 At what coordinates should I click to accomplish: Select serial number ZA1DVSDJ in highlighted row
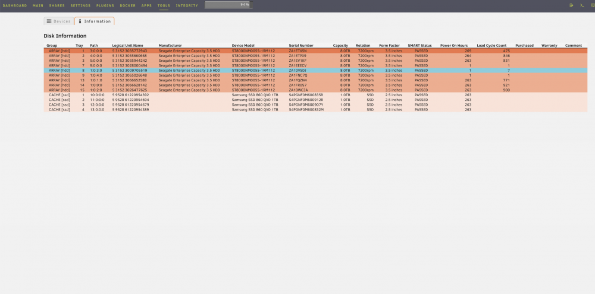pos(297,71)
